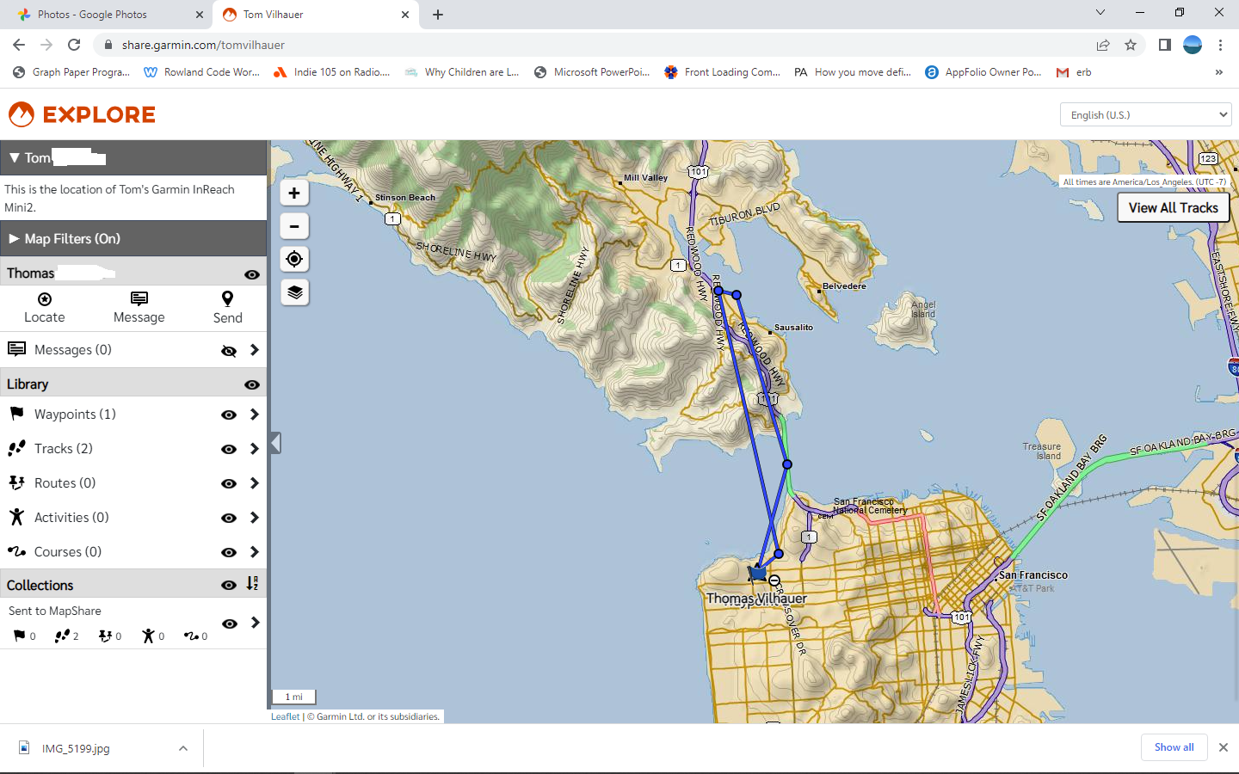Click Show all downloads button

pyautogui.click(x=1174, y=747)
